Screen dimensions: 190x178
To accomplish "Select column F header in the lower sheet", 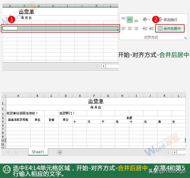I will pyautogui.click(x=94, y=96).
